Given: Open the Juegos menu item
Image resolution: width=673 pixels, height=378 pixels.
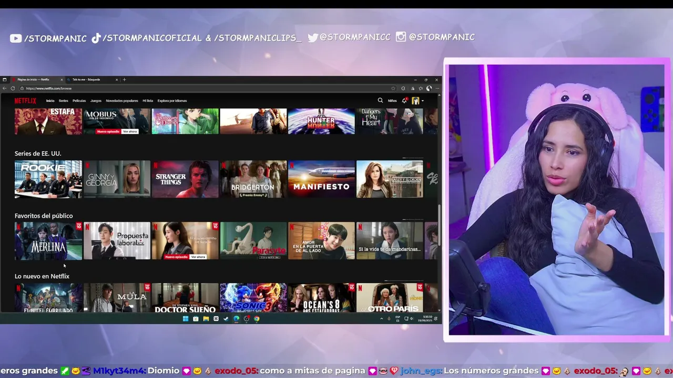Looking at the screenshot, I should coord(96,101).
